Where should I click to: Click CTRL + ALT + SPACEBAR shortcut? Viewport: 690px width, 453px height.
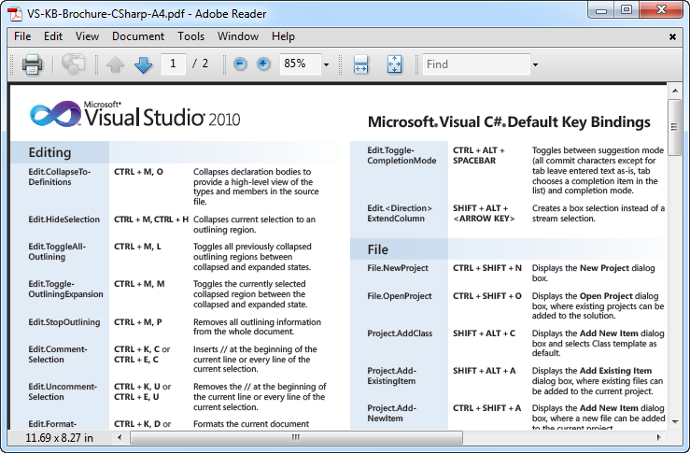479,155
